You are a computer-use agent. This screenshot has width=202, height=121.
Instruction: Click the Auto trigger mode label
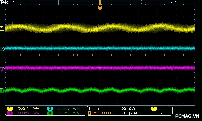tap(174, 2)
